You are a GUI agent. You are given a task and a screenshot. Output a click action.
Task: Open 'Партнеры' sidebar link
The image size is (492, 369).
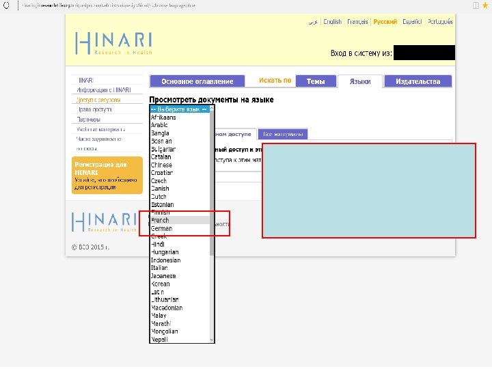(89, 120)
